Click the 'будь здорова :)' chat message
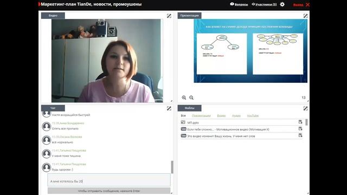 (62, 170)
